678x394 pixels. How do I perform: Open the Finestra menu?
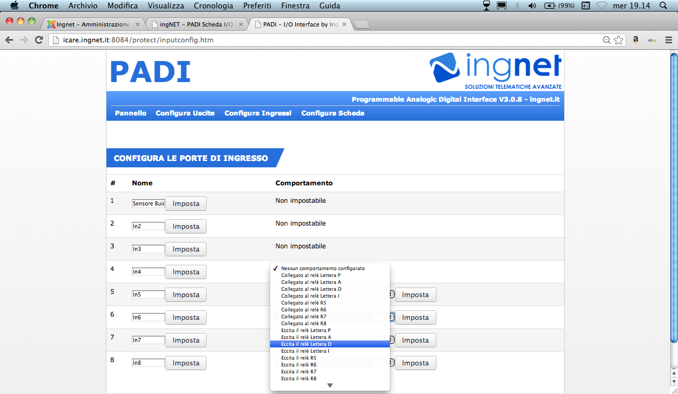(295, 6)
